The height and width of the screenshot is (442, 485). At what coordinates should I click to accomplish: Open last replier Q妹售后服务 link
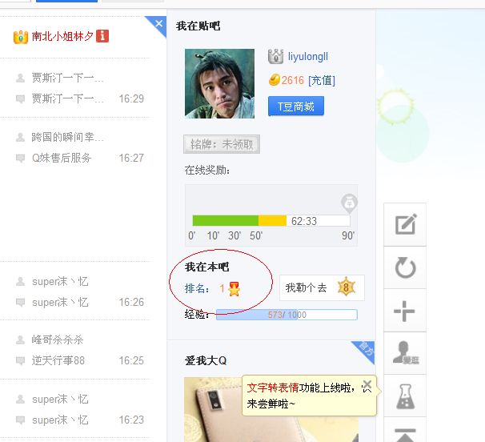(62, 158)
